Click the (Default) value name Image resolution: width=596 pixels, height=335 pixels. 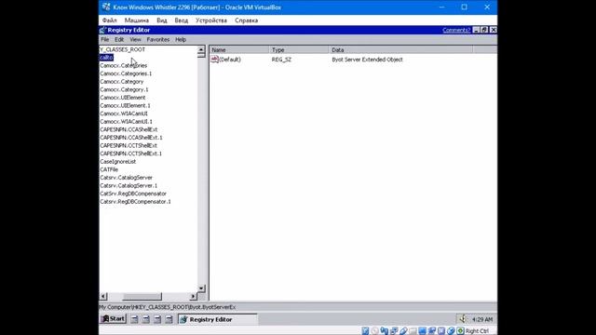tap(230, 60)
